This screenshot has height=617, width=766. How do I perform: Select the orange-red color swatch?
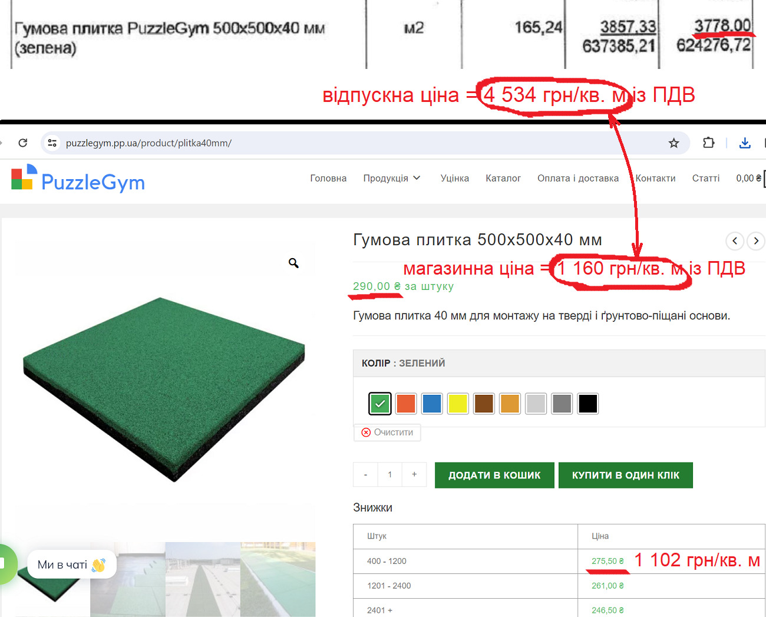(406, 404)
